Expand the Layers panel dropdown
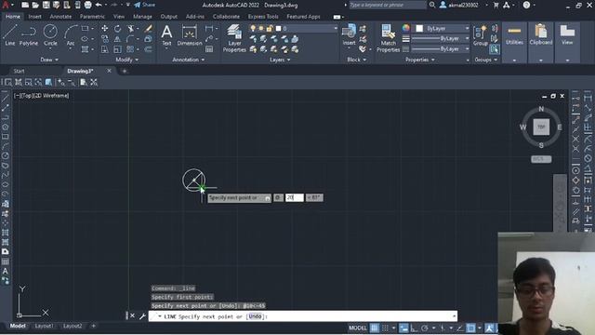This screenshot has height=335, width=595. [x=280, y=60]
